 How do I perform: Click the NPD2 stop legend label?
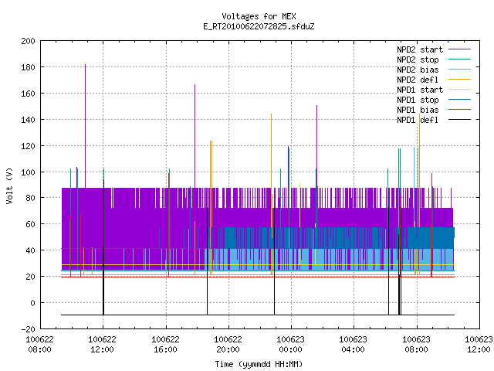(x=418, y=60)
